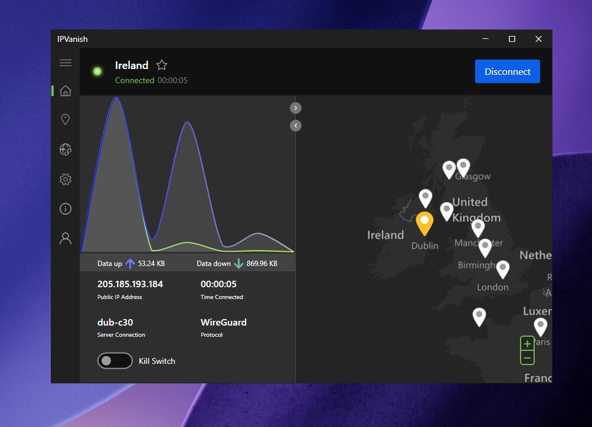Expand the panel with right chevron

(x=296, y=108)
